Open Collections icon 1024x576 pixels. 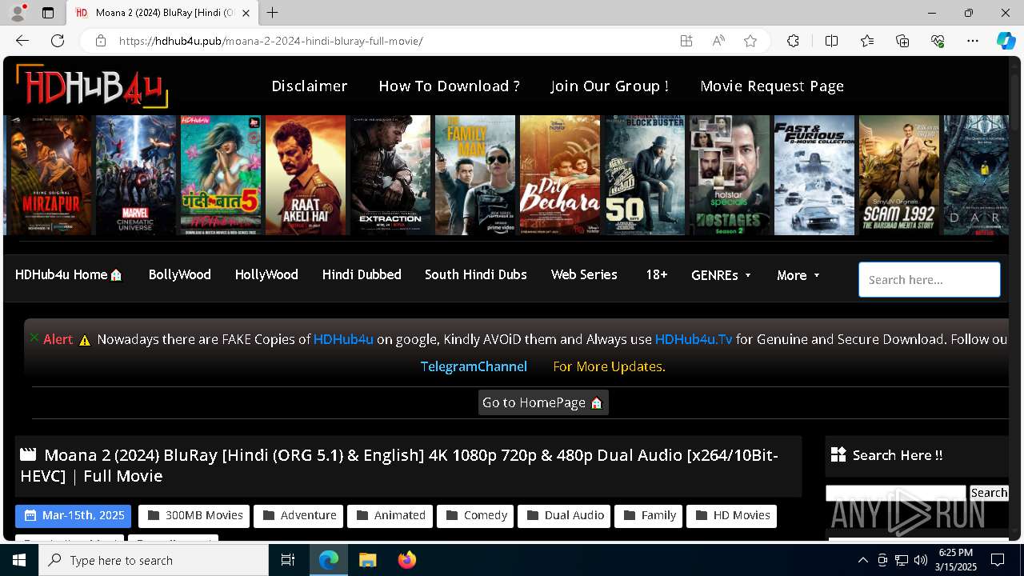902,41
